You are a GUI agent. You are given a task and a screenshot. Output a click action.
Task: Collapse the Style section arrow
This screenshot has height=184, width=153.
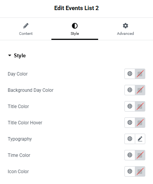tap(10, 55)
